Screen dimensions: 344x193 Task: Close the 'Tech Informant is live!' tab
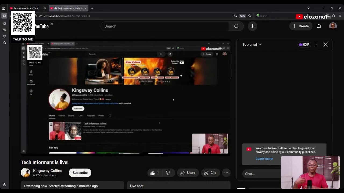pos(85,8)
